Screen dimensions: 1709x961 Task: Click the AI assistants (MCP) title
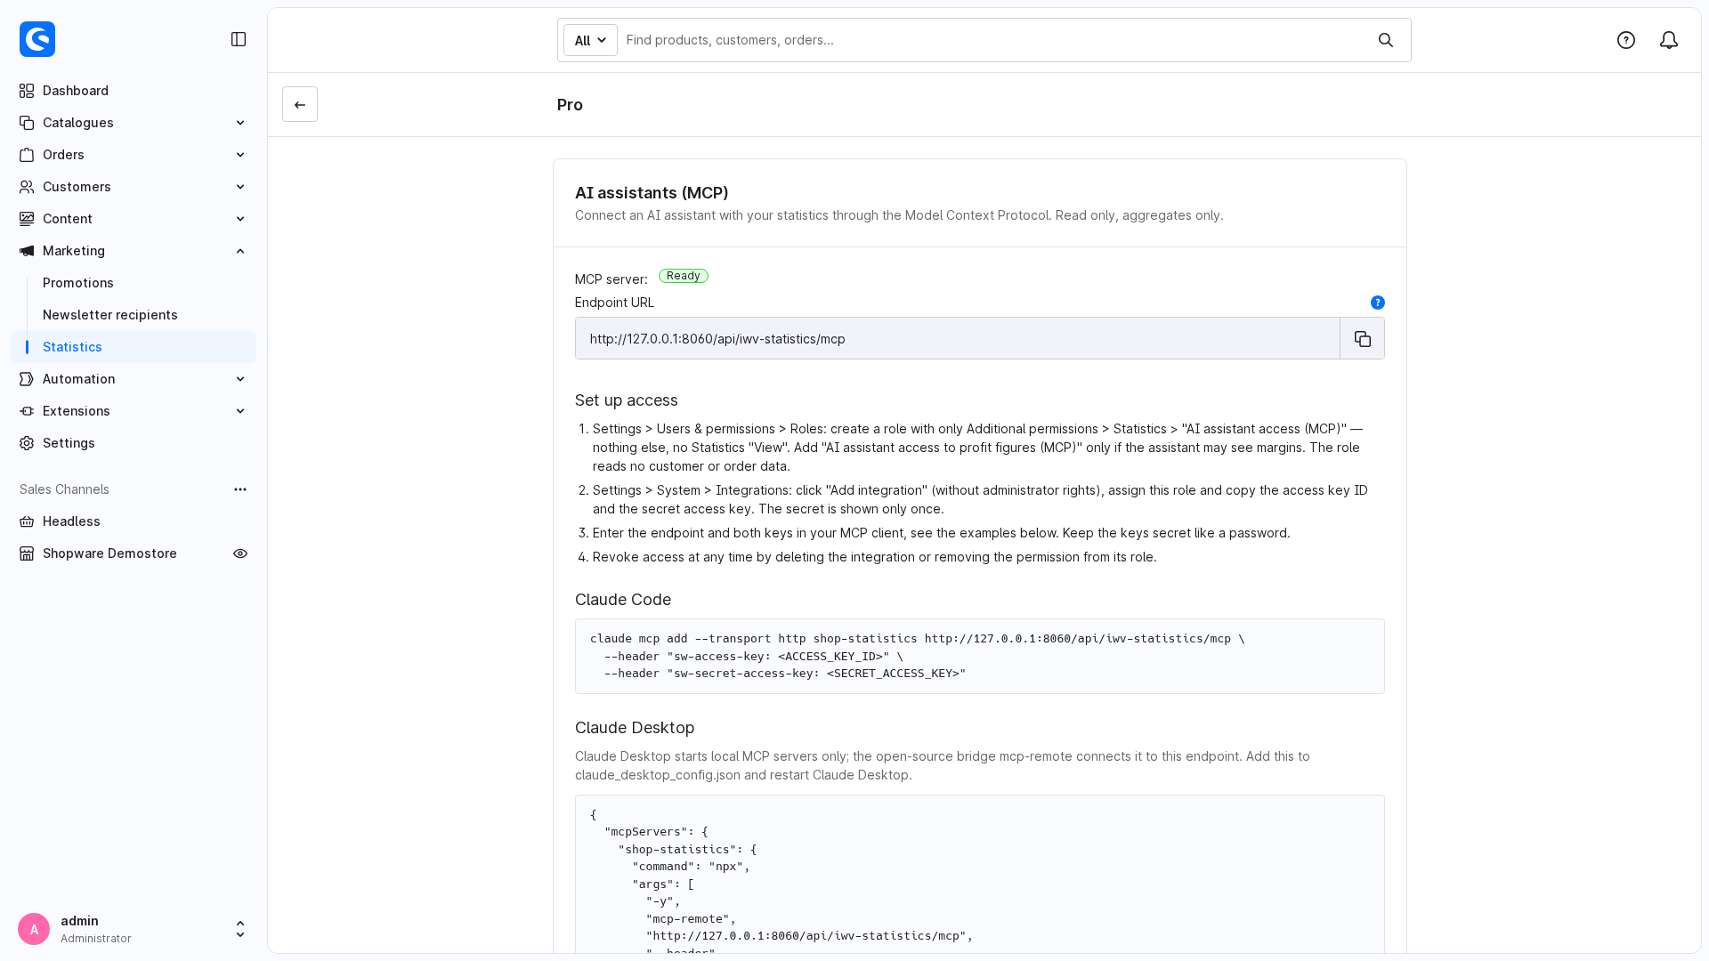652,193
